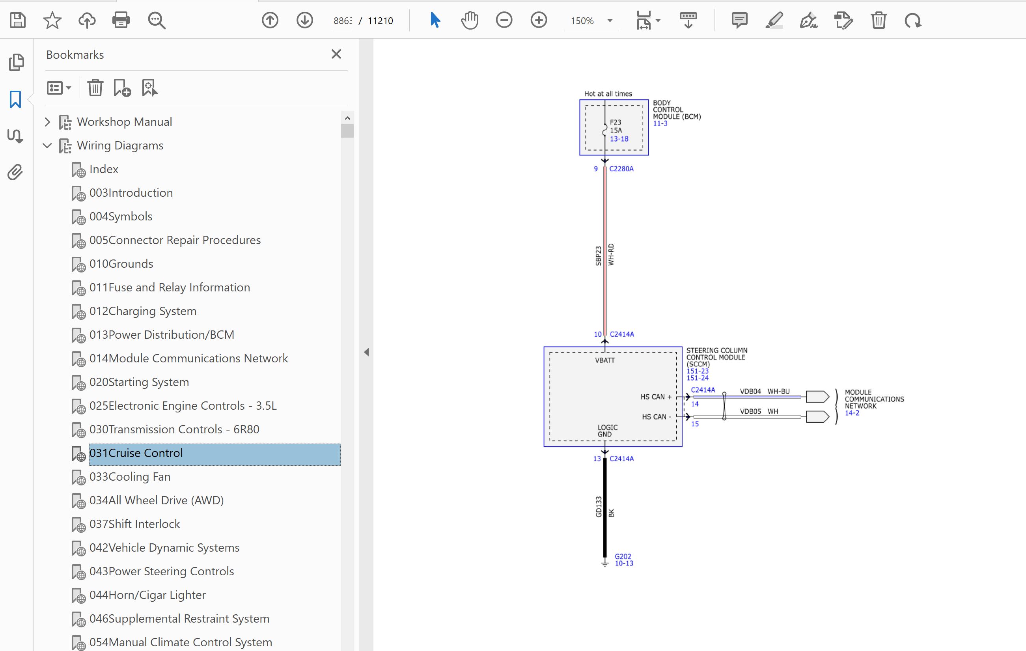Image resolution: width=1026 pixels, height=651 pixels.
Task: Open the 150% zoom level dropdown
Action: pos(610,21)
